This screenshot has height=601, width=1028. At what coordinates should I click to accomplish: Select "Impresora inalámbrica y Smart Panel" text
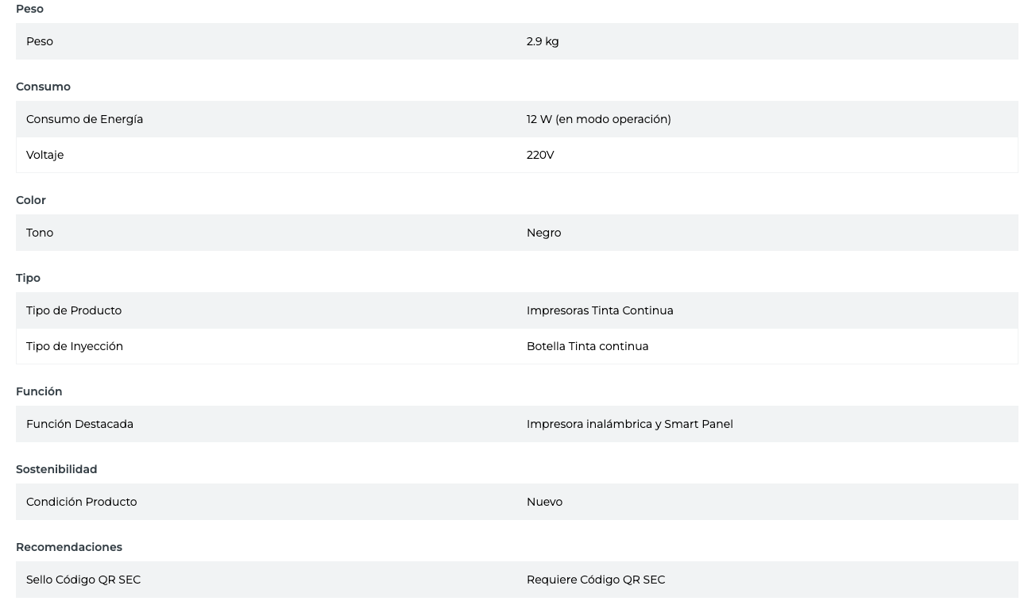pyautogui.click(x=629, y=424)
